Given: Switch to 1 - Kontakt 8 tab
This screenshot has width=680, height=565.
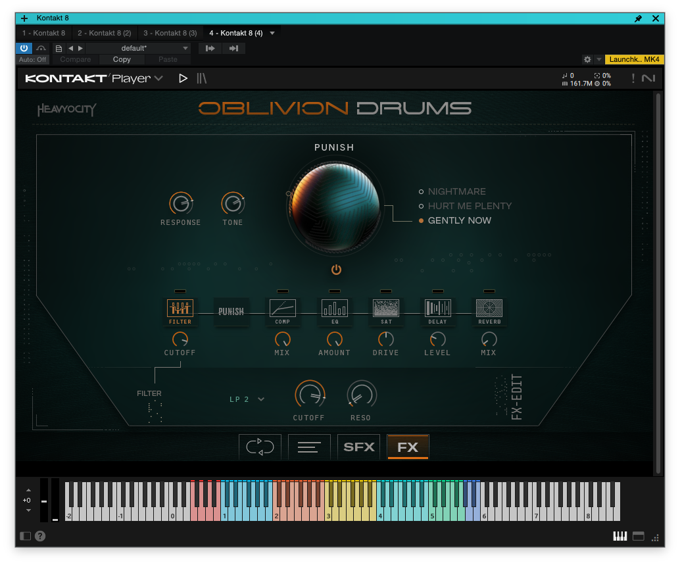Looking at the screenshot, I should (44, 34).
